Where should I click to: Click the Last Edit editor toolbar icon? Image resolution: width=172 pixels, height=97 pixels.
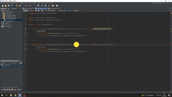(36, 11)
